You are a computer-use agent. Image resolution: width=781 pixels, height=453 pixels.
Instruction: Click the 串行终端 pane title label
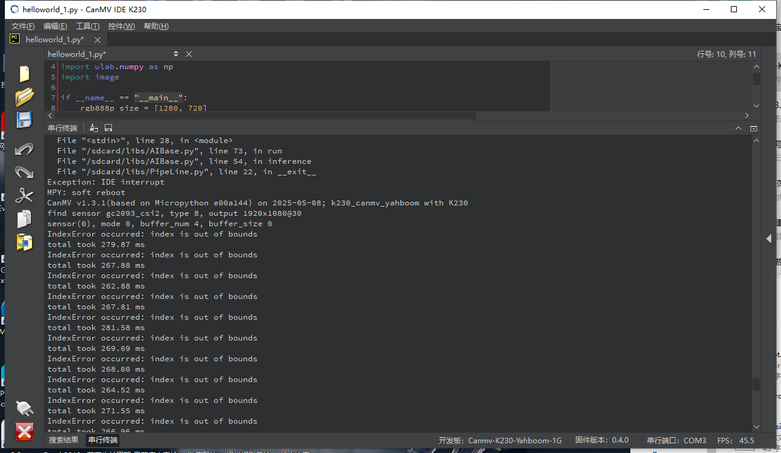coord(62,128)
